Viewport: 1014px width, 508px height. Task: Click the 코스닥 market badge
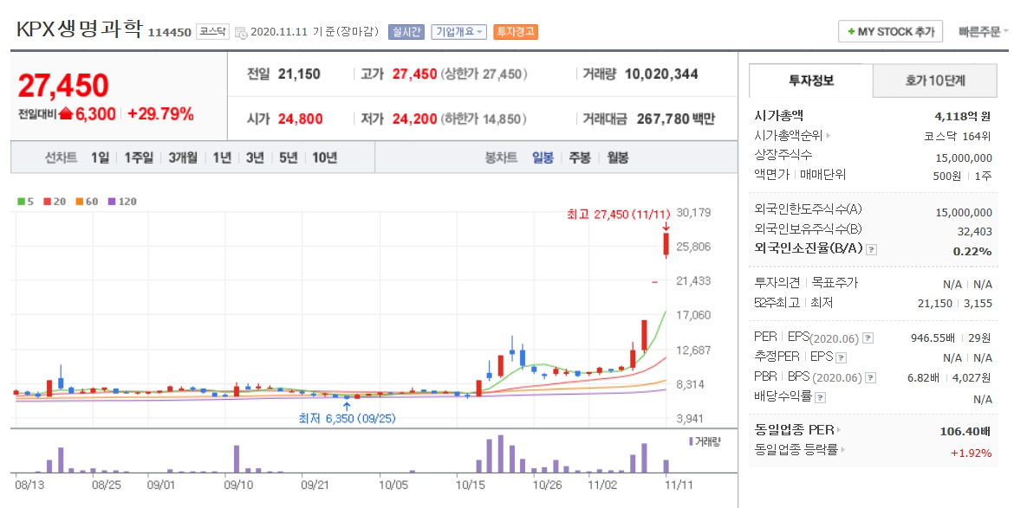pos(212,31)
